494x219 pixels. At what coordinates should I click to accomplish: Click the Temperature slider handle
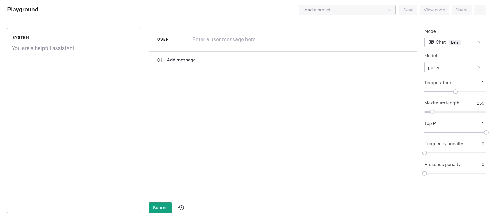455,92
